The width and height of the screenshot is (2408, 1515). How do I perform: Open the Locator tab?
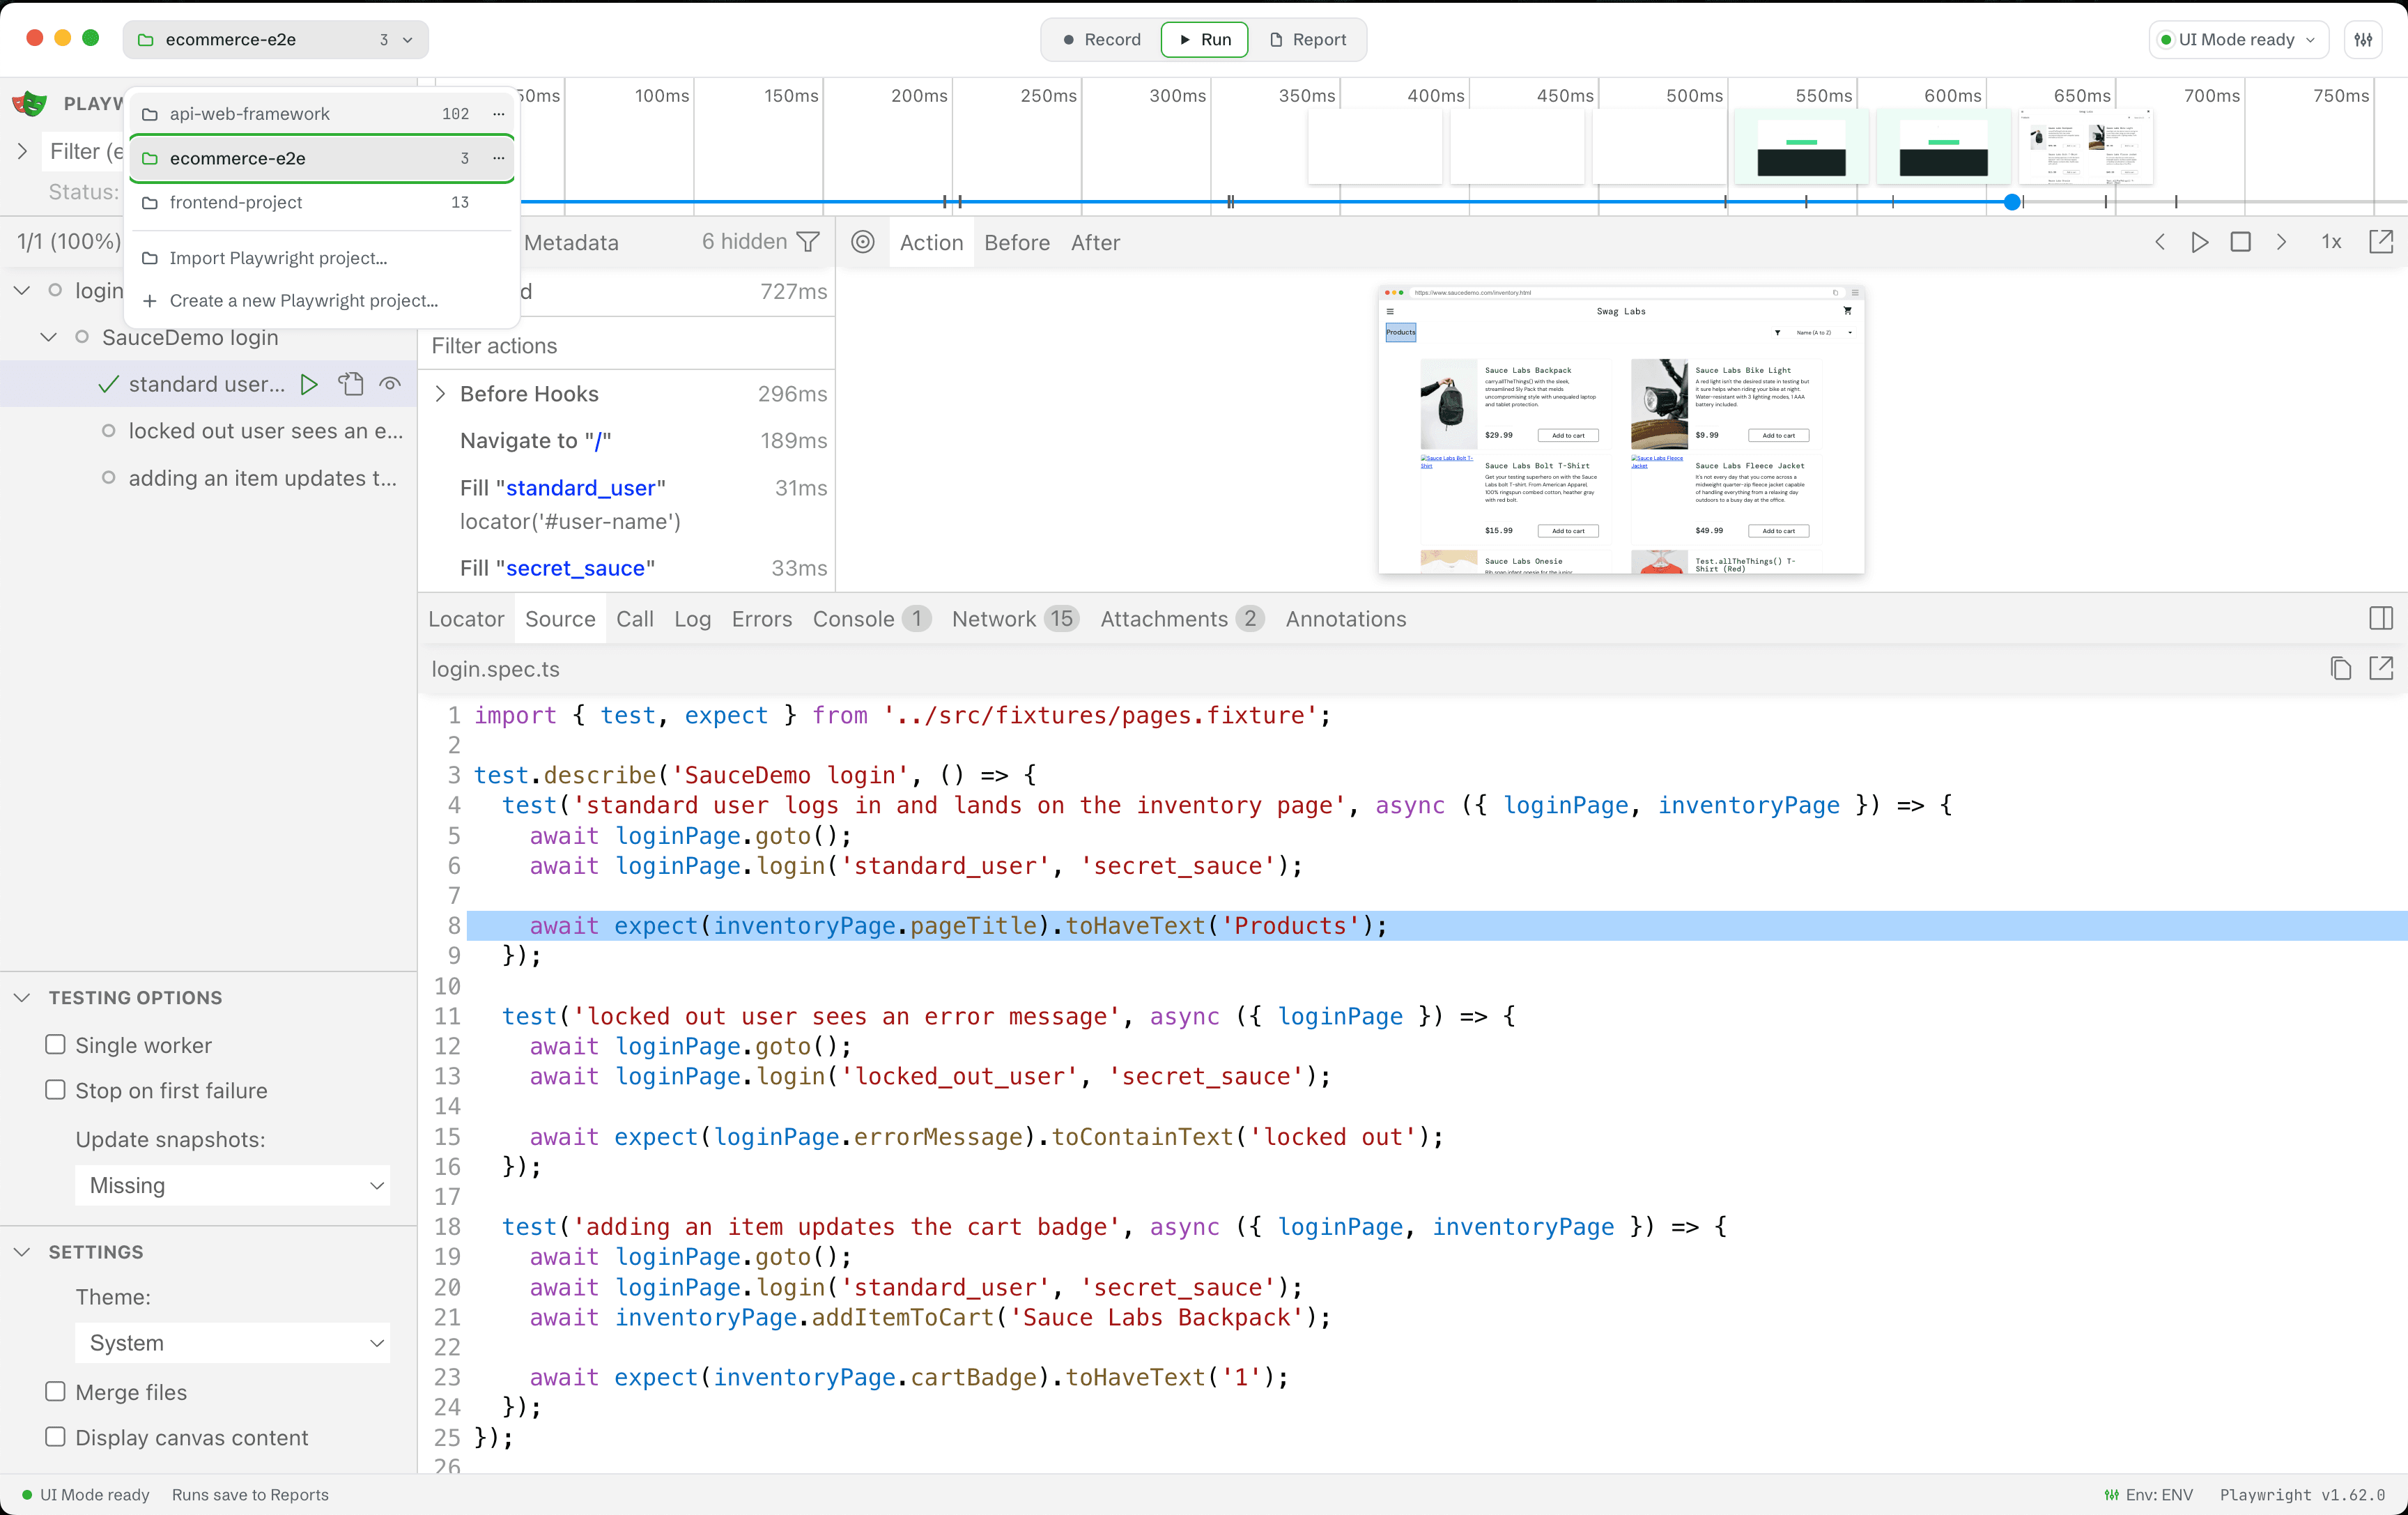click(x=466, y=619)
